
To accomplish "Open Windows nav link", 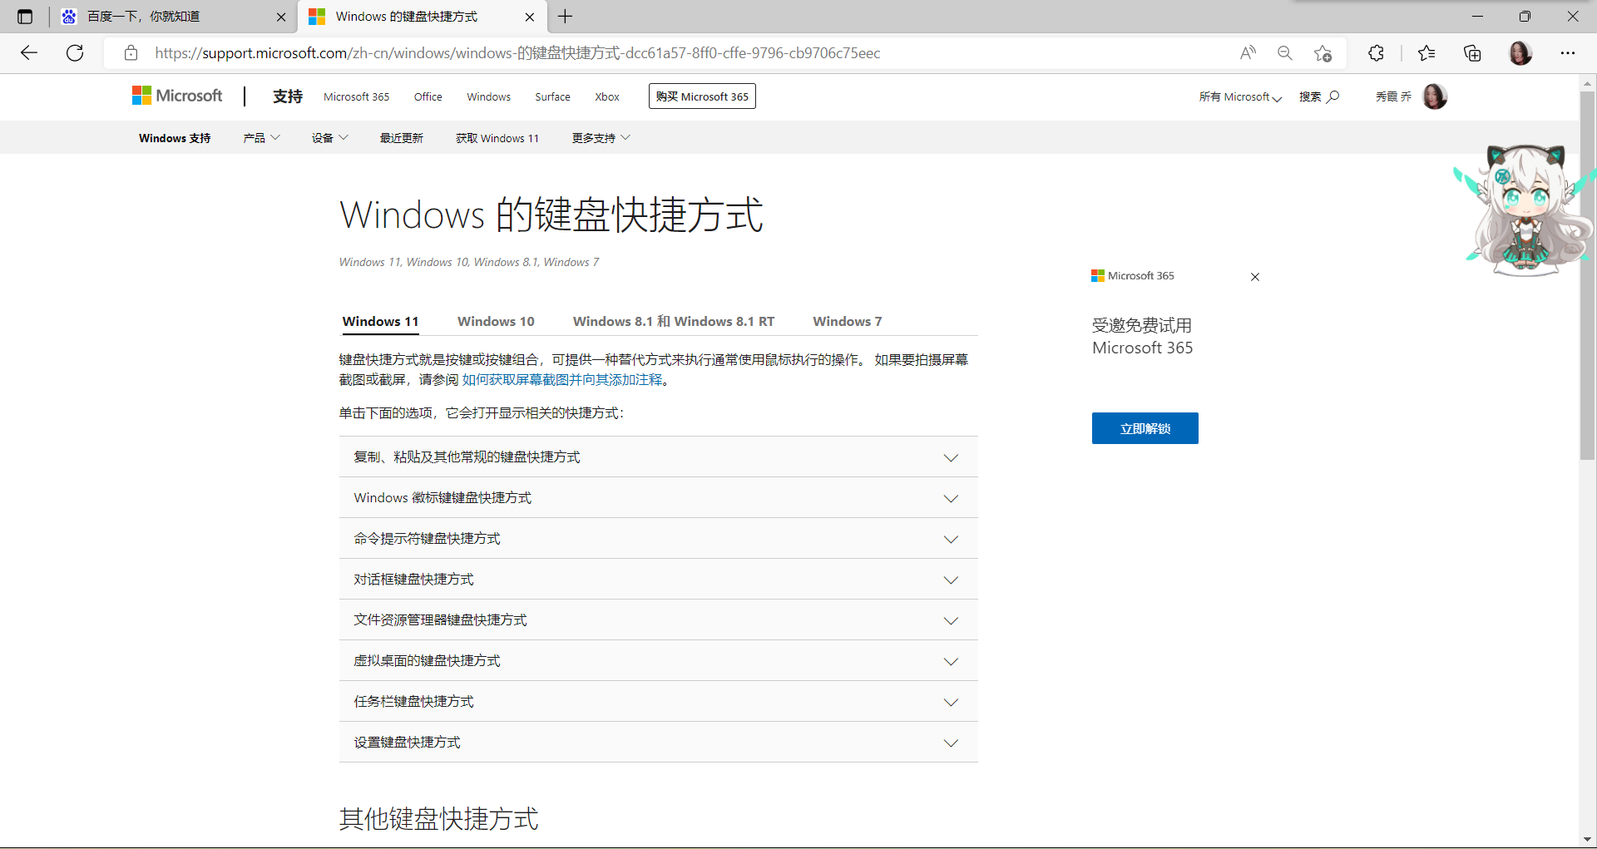I will pyautogui.click(x=488, y=96).
